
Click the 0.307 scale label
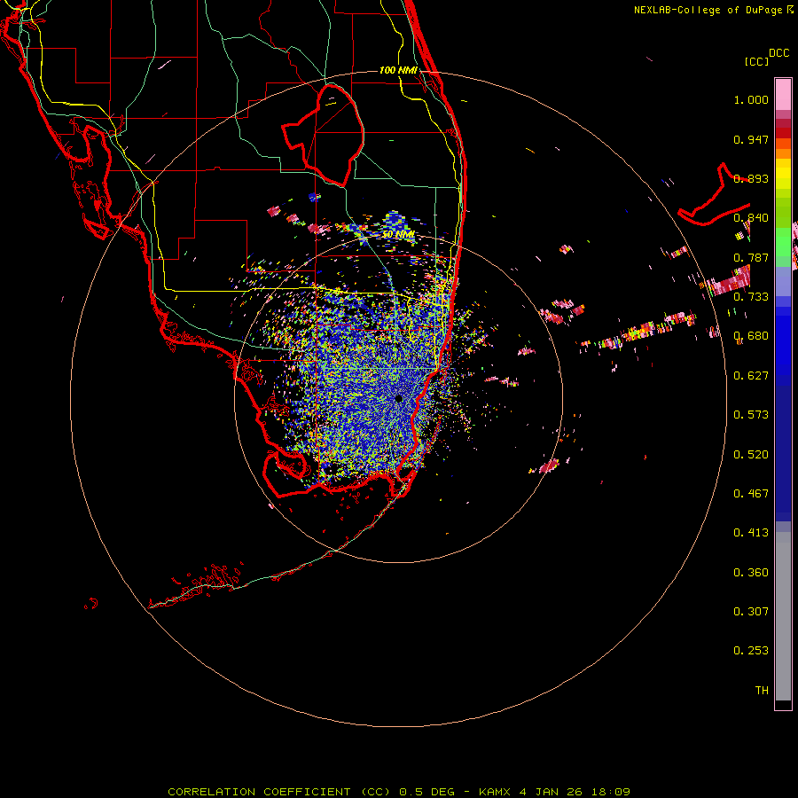(x=751, y=612)
